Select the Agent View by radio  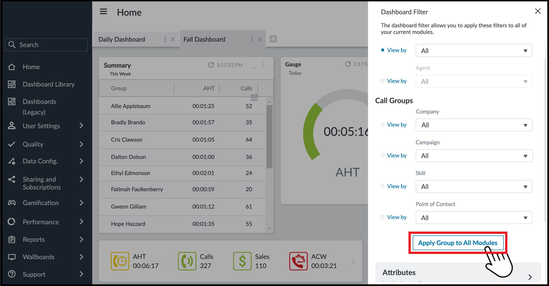382,81
